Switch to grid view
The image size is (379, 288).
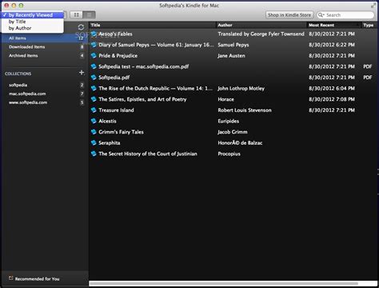(x=76, y=15)
